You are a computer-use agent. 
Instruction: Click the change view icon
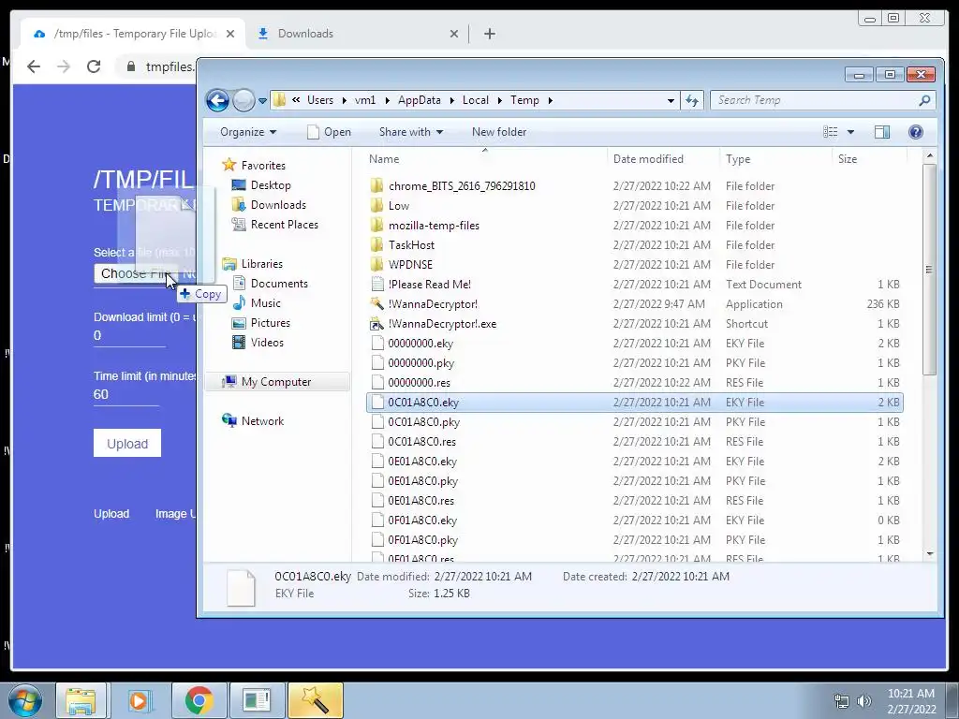click(830, 132)
